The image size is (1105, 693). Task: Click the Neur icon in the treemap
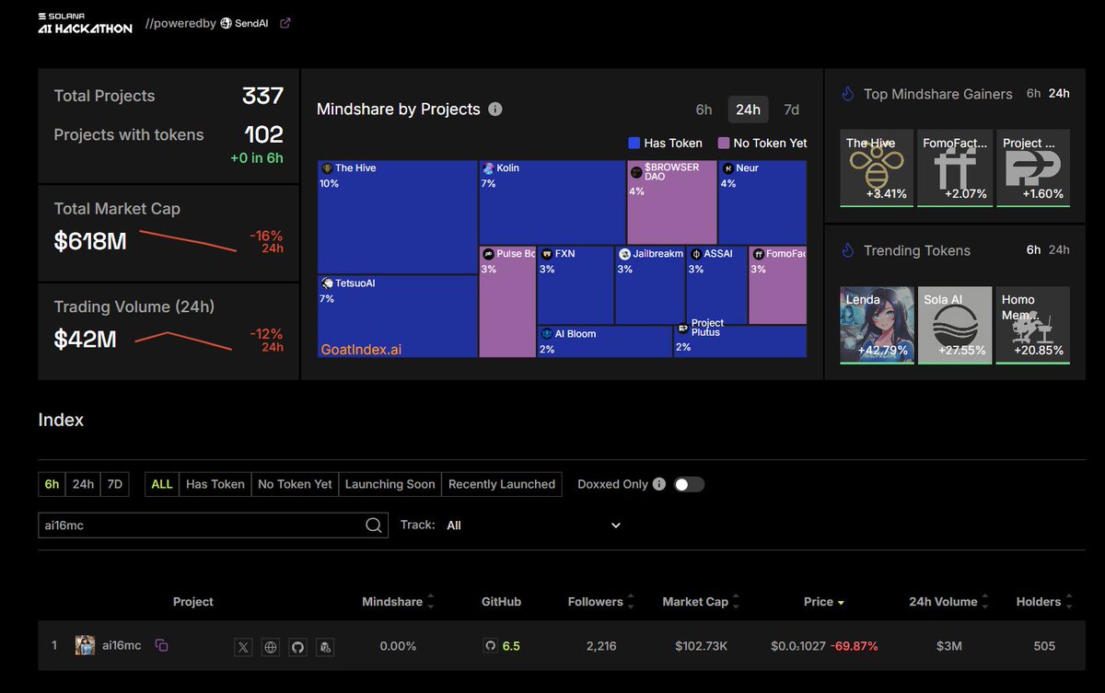pyautogui.click(x=727, y=168)
